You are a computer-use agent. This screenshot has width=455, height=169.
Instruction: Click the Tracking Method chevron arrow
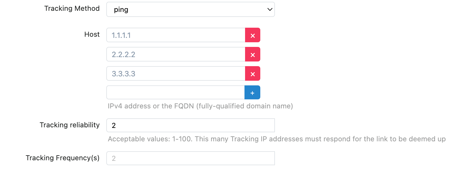[x=270, y=10]
